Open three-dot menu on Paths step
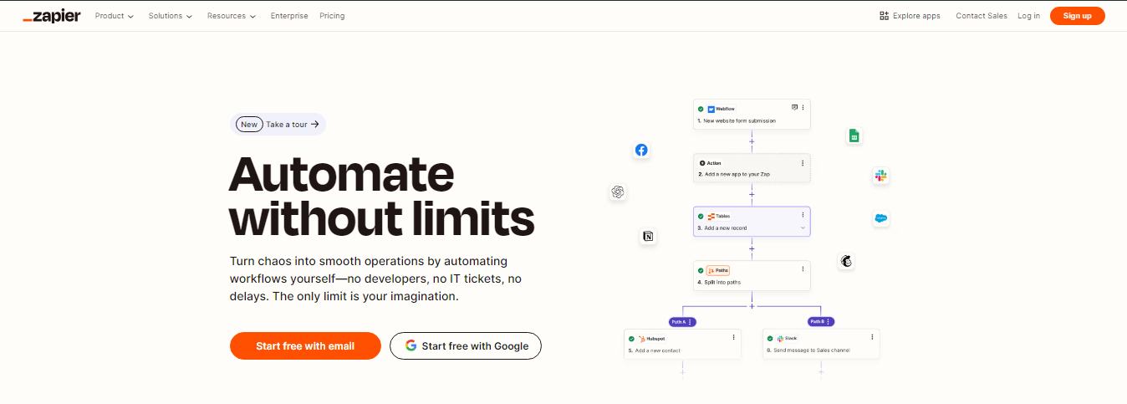Image resolution: width=1127 pixels, height=404 pixels. [803, 268]
